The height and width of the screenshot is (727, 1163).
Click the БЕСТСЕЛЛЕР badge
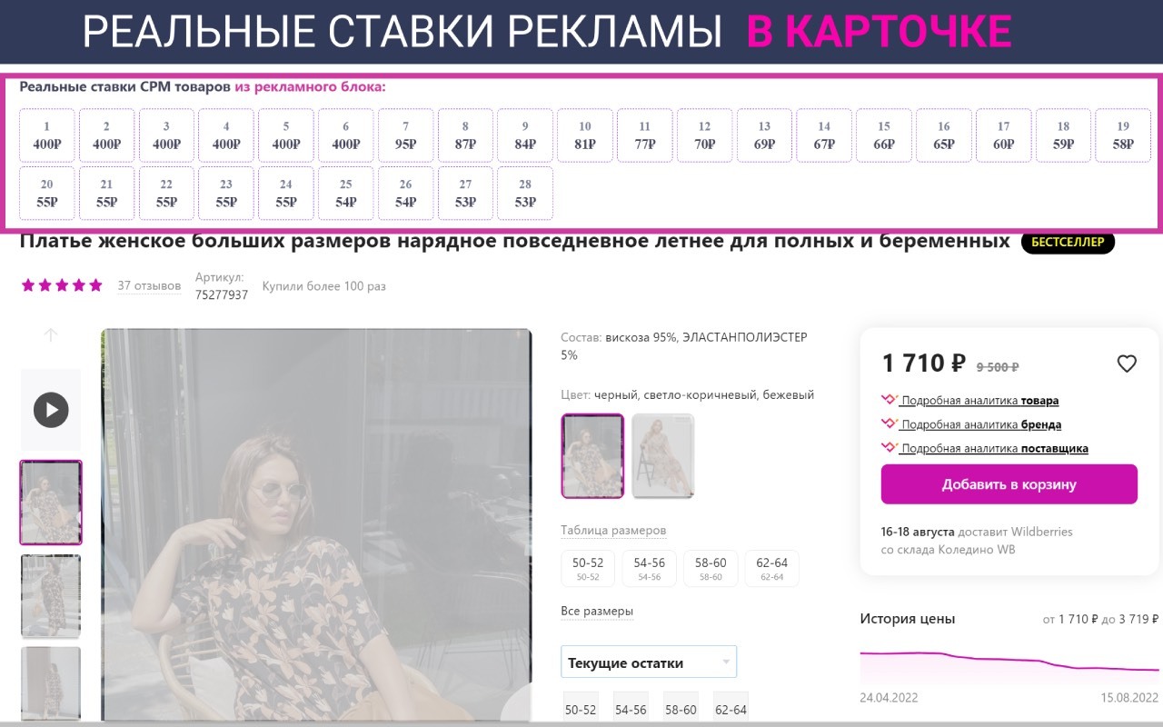tap(1068, 243)
